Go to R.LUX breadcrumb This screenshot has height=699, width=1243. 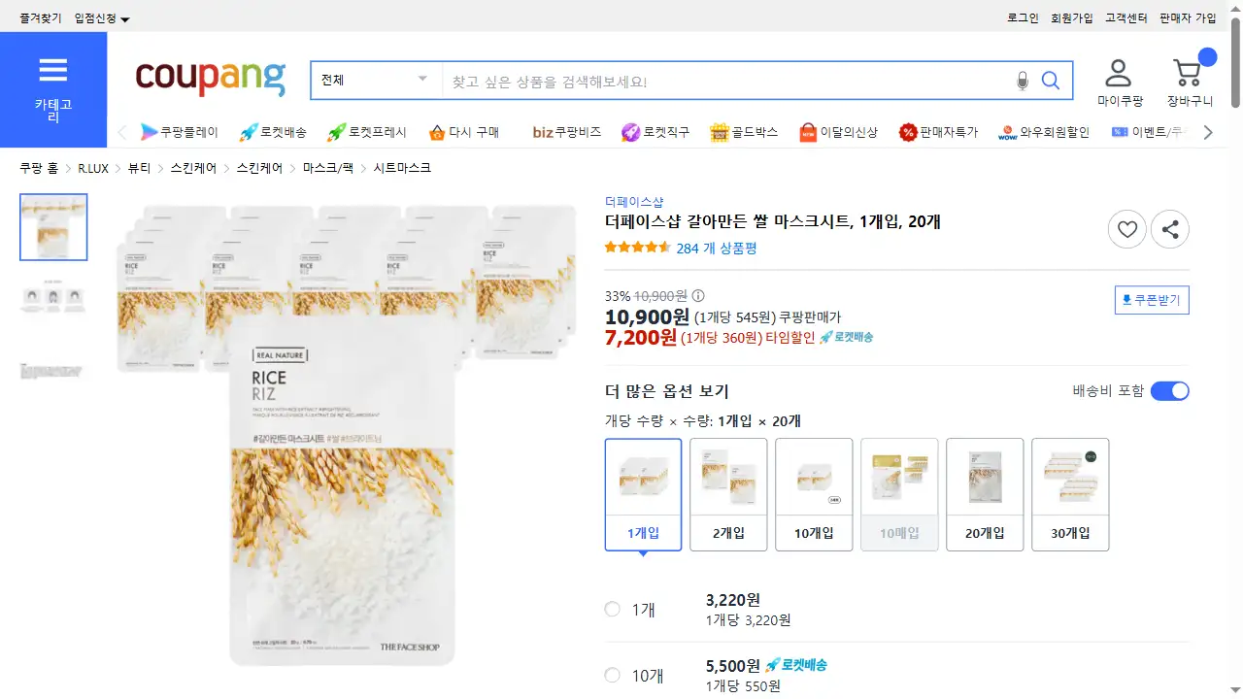pyautogui.click(x=93, y=168)
